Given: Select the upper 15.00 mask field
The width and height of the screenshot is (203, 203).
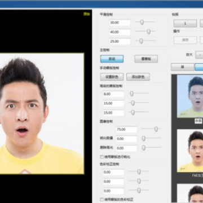Looking at the screenshot, I should coord(113,103).
